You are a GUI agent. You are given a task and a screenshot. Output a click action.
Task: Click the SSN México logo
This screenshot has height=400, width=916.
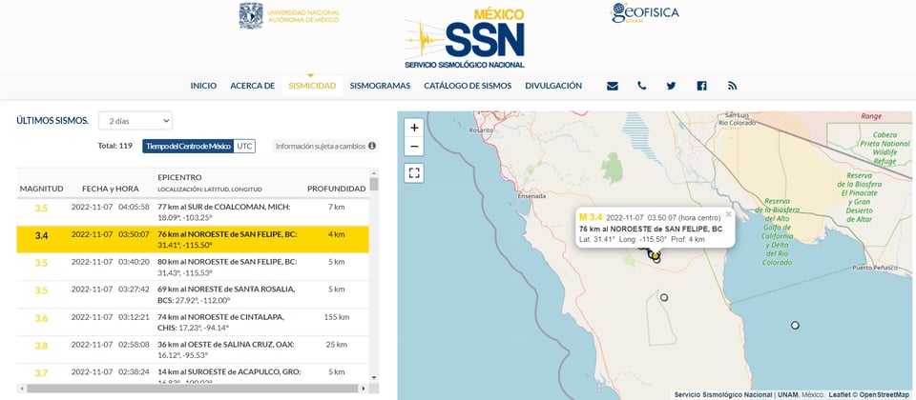pos(465,38)
